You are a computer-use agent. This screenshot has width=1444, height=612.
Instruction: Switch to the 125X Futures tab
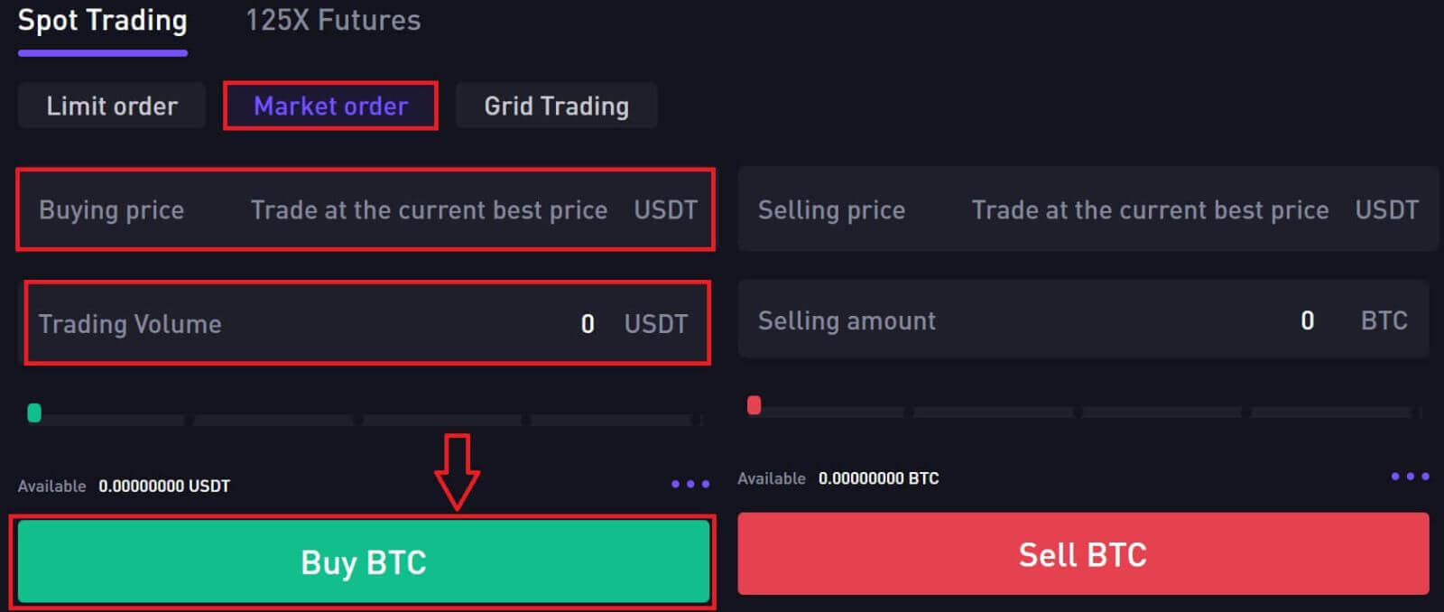coord(331,20)
